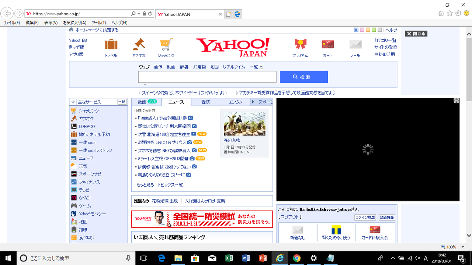Click the card icon カード新規入会
Image resolution: width=472 pixels, height=265 pixels.
pos(375,230)
